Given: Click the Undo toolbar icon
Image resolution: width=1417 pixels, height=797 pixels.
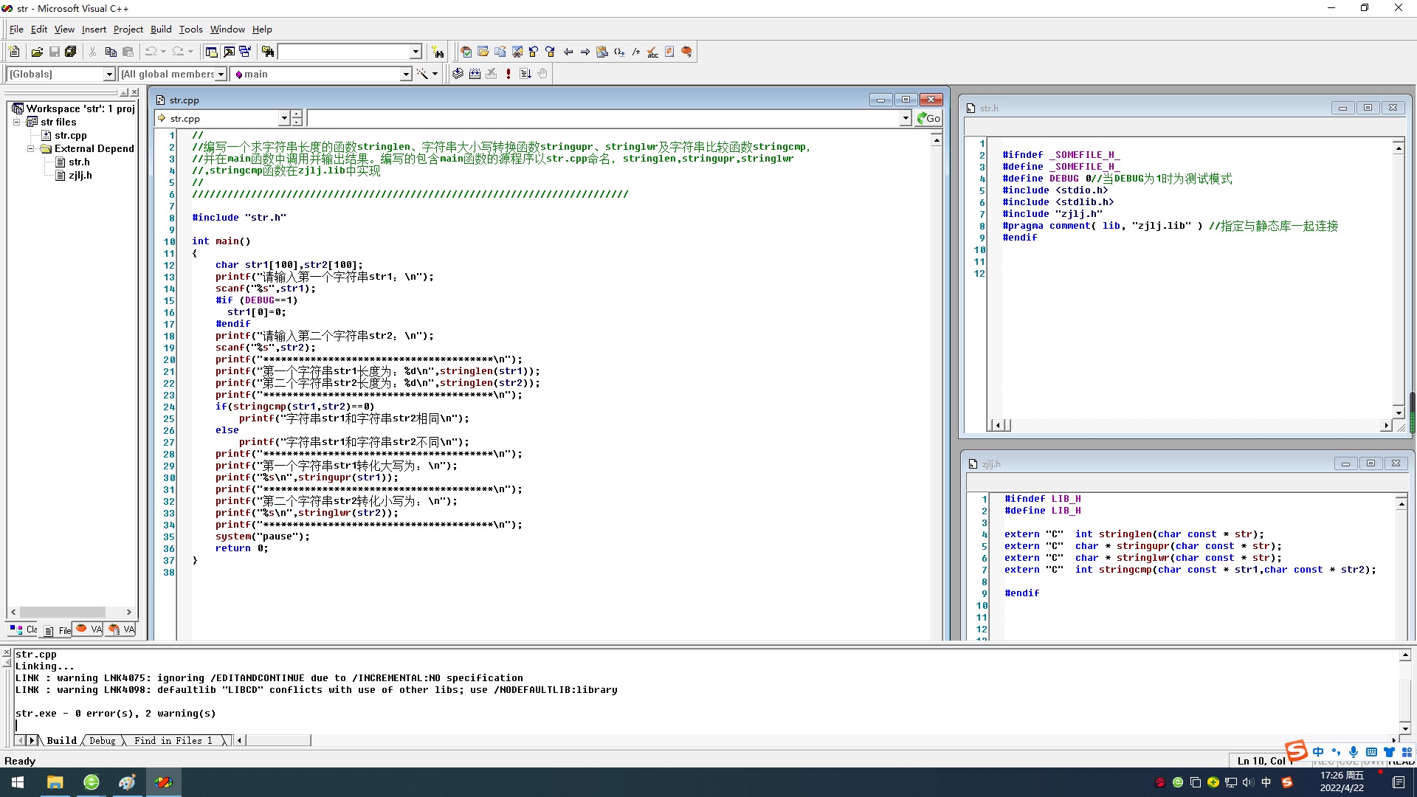Looking at the screenshot, I should point(151,52).
